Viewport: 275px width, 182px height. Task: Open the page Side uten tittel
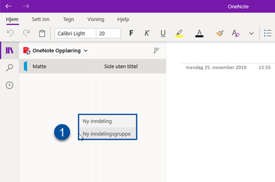pos(131,66)
